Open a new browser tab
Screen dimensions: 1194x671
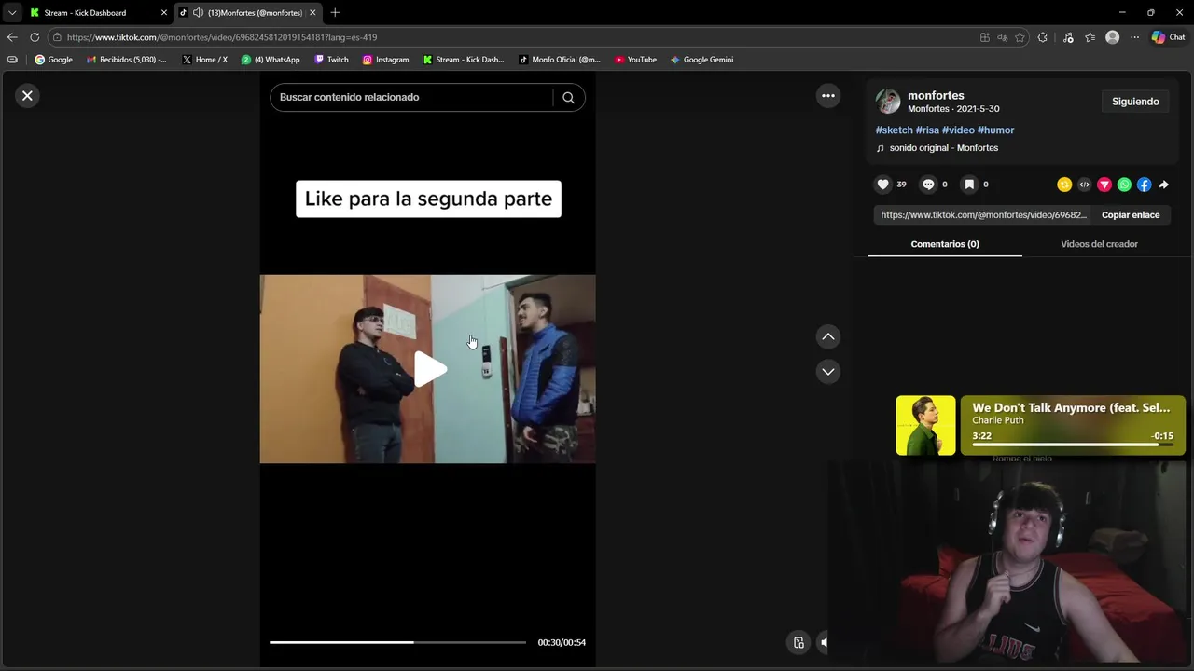[335, 13]
